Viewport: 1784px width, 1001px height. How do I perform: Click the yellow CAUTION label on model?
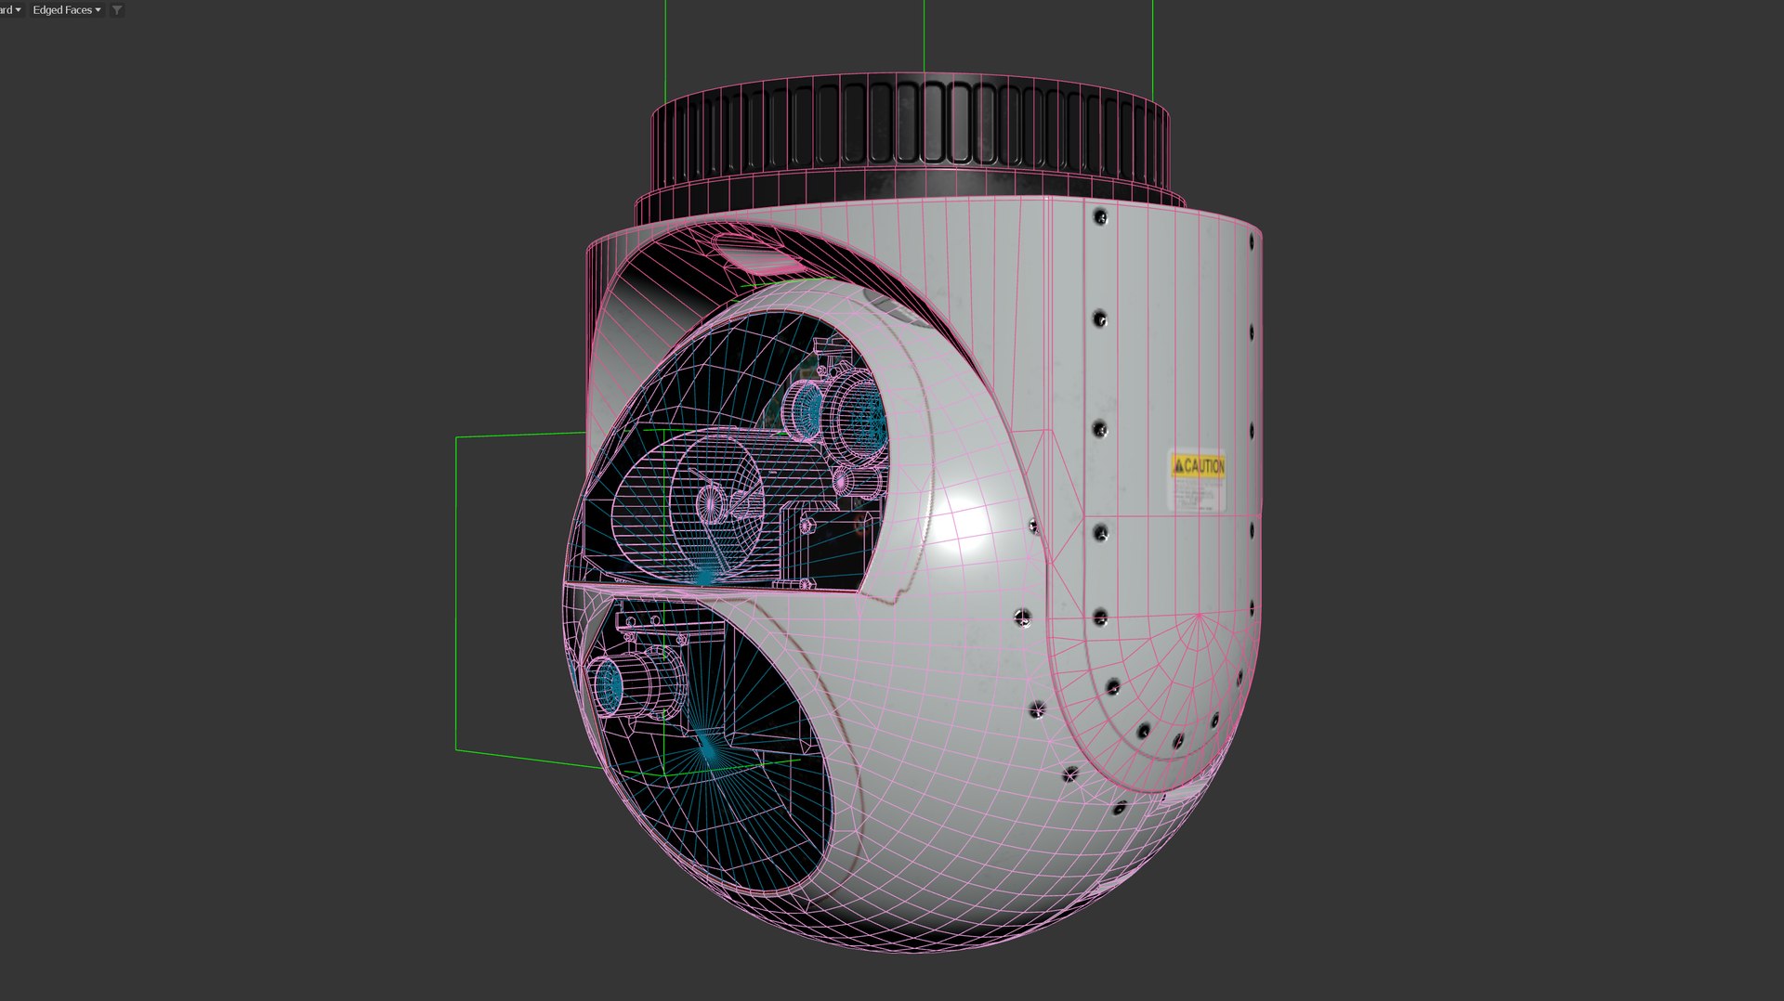tap(1198, 466)
